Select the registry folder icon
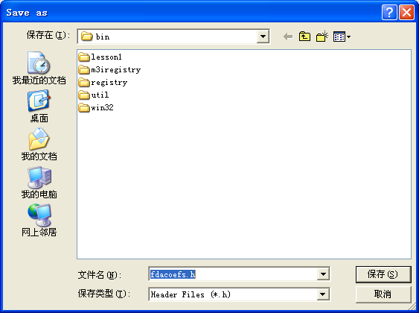The image size is (419, 313). click(84, 83)
